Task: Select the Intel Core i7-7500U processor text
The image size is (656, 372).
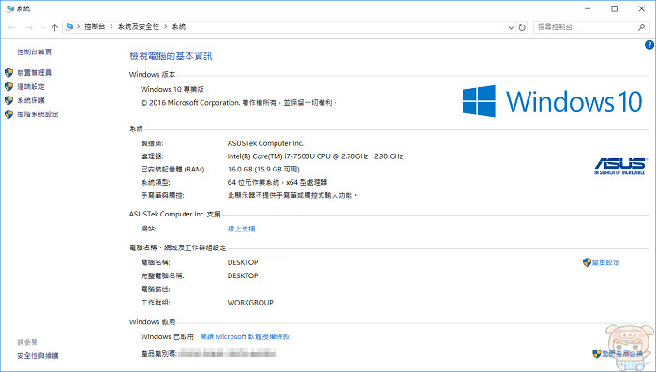Action: (316, 156)
